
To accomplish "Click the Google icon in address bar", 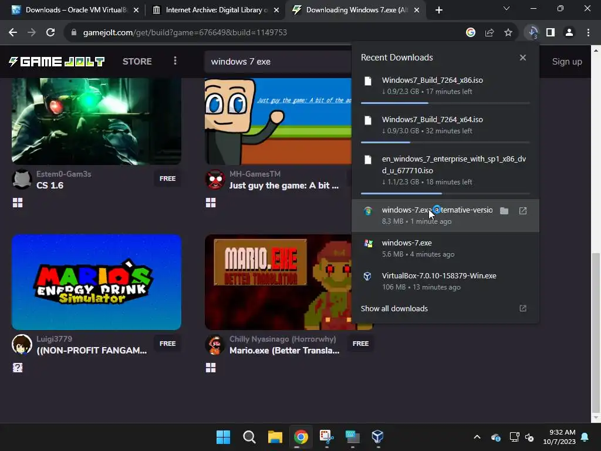I will (x=470, y=33).
